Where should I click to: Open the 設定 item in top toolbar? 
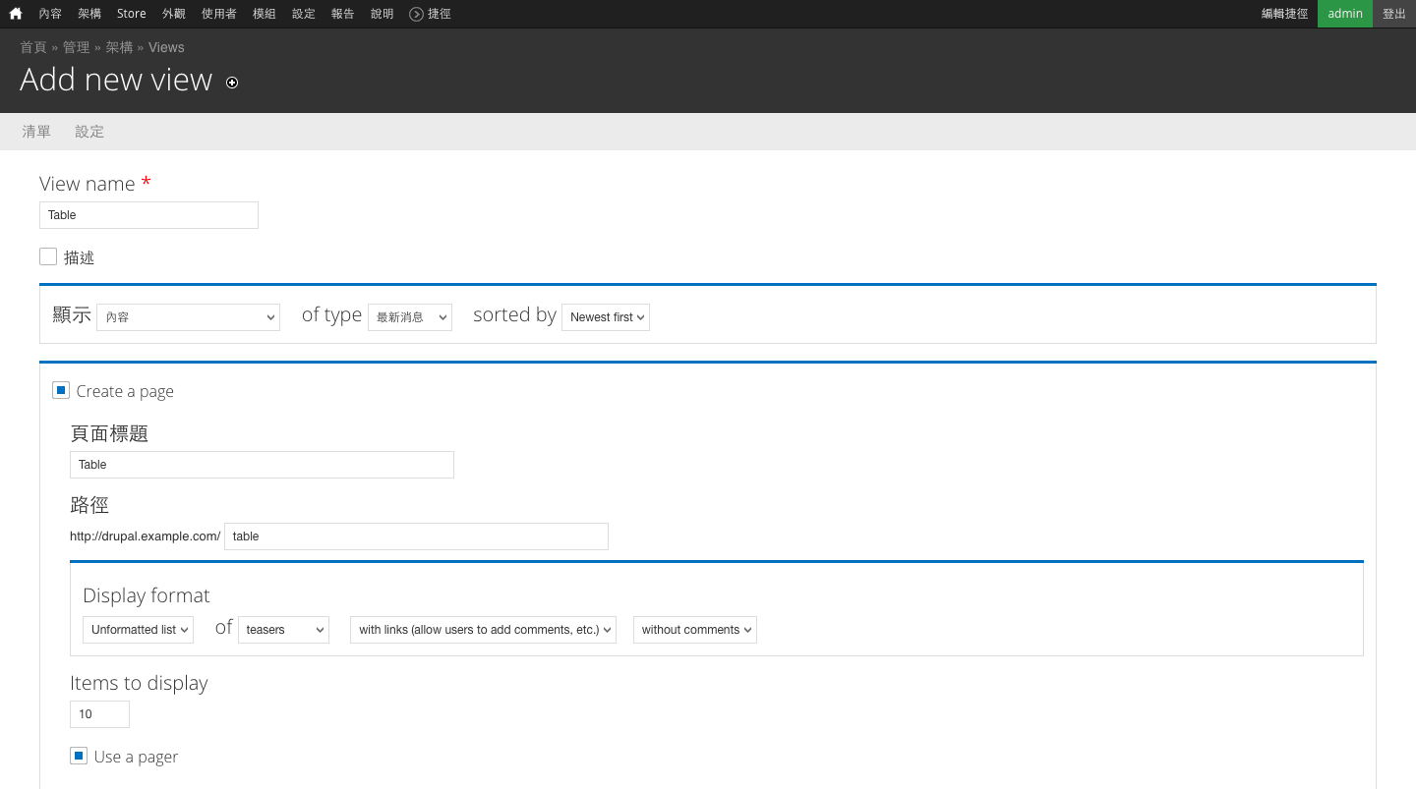(x=303, y=14)
